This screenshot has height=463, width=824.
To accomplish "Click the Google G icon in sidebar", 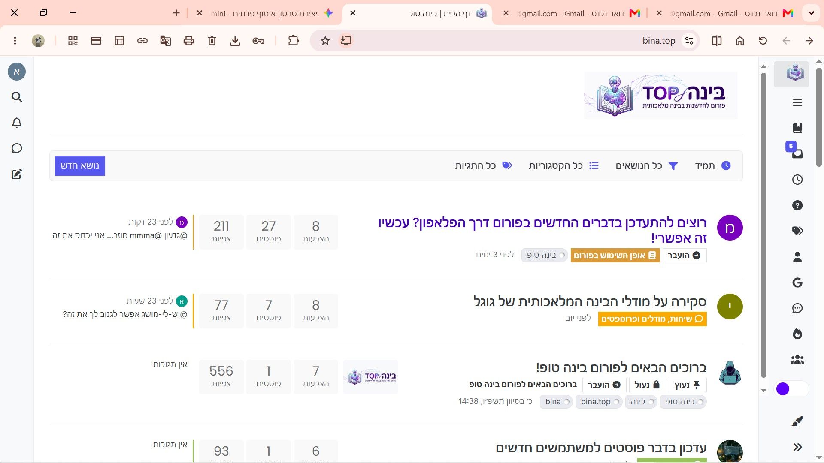I will pos(797,283).
